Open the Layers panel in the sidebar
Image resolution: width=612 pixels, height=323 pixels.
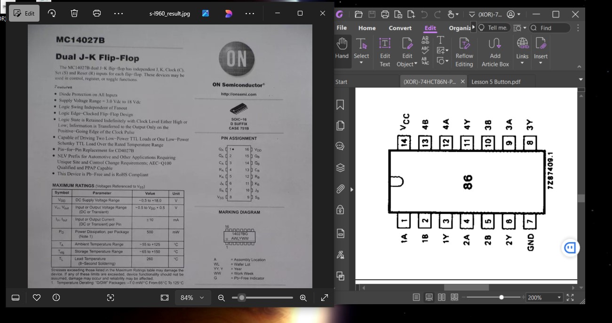pyautogui.click(x=340, y=168)
